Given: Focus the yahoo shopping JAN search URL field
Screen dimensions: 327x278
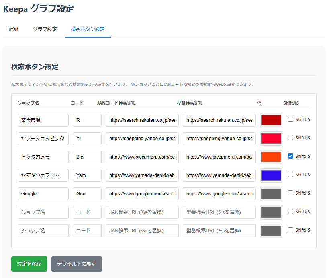Looking at the screenshot, I should pos(142,139).
